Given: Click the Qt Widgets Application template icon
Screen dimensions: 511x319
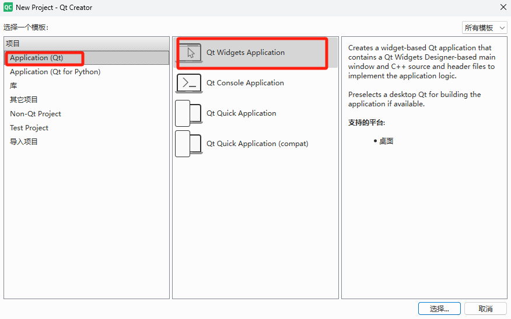Looking at the screenshot, I should [190, 53].
